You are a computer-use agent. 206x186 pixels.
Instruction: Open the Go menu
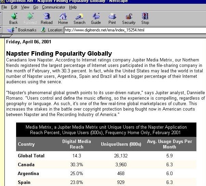(36, 7)
